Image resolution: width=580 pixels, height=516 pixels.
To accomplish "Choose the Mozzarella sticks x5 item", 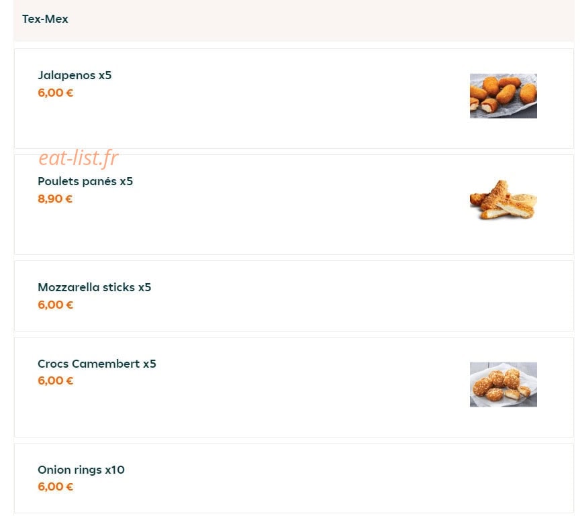I will (x=95, y=287).
